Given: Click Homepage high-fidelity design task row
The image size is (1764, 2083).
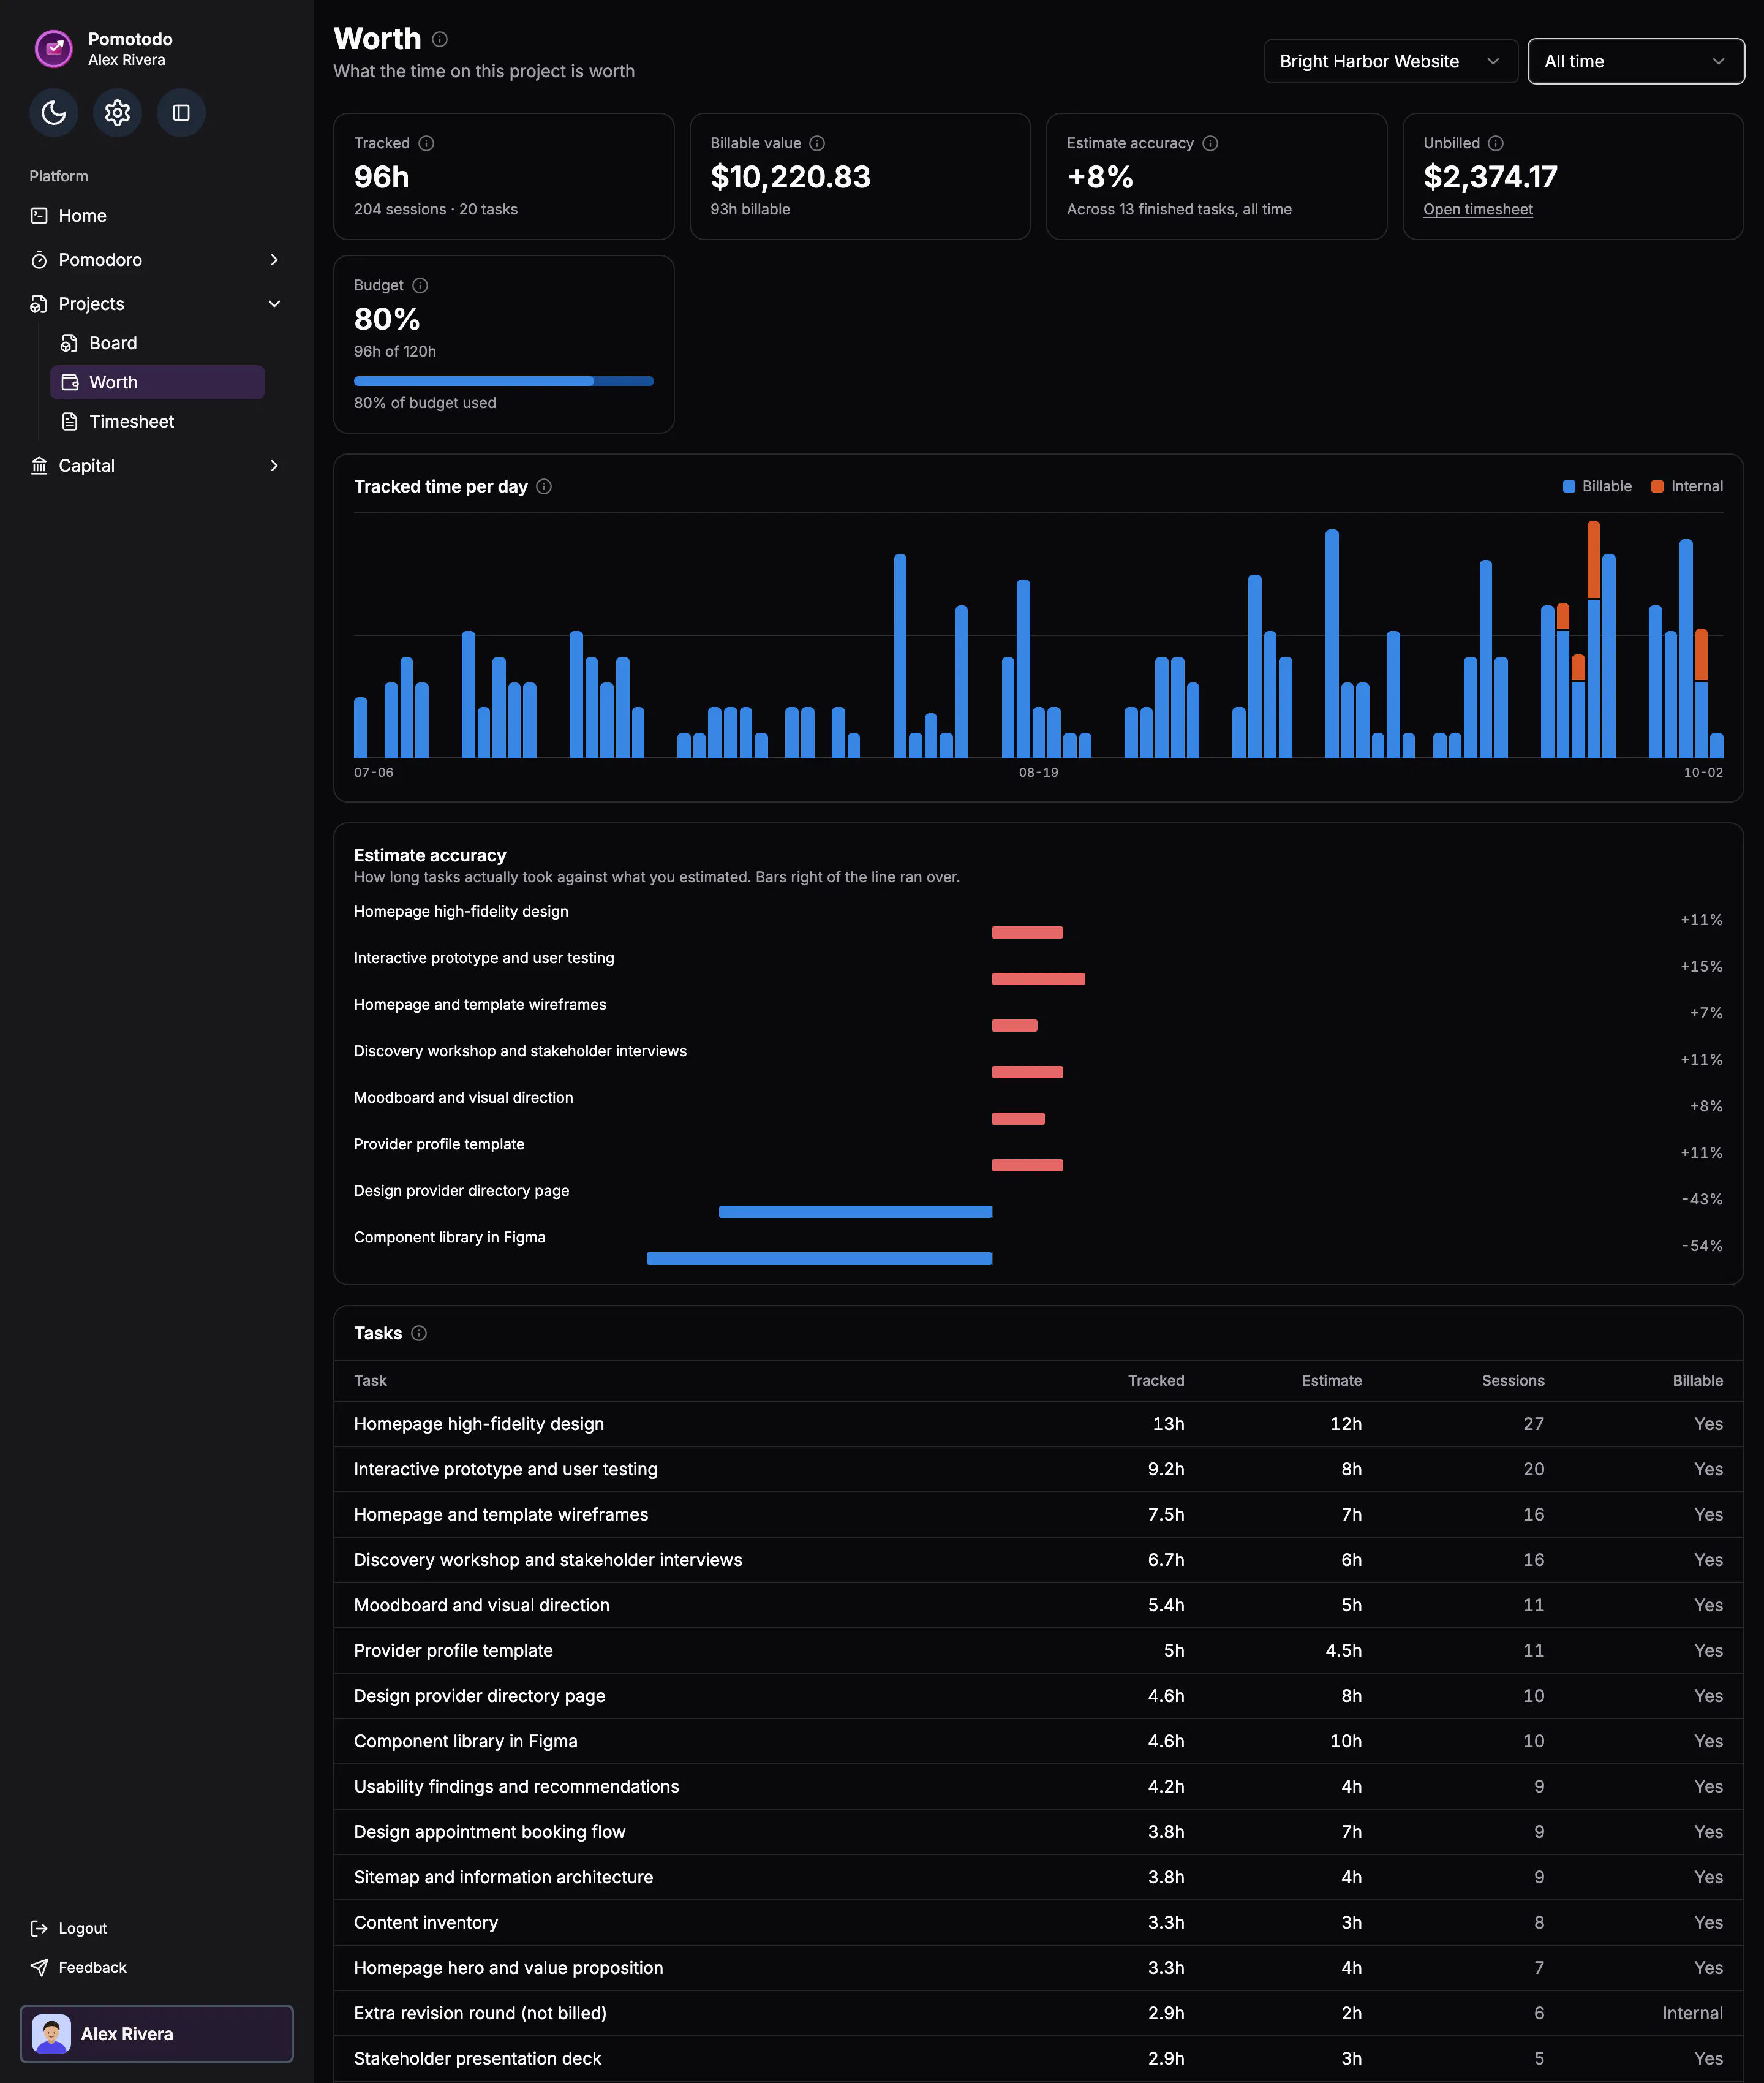Looking at the screenshot, I should (1038, 1423).
